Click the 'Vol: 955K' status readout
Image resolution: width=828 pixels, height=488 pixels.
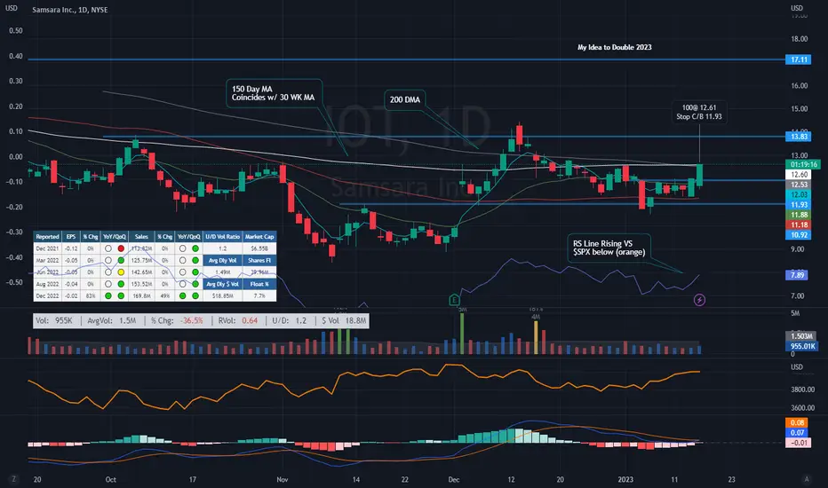tap(54, 321)
